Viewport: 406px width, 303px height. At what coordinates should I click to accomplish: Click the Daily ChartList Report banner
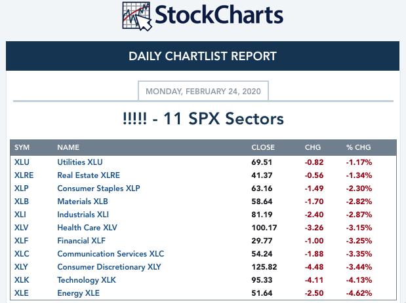(x=203, y=56)
